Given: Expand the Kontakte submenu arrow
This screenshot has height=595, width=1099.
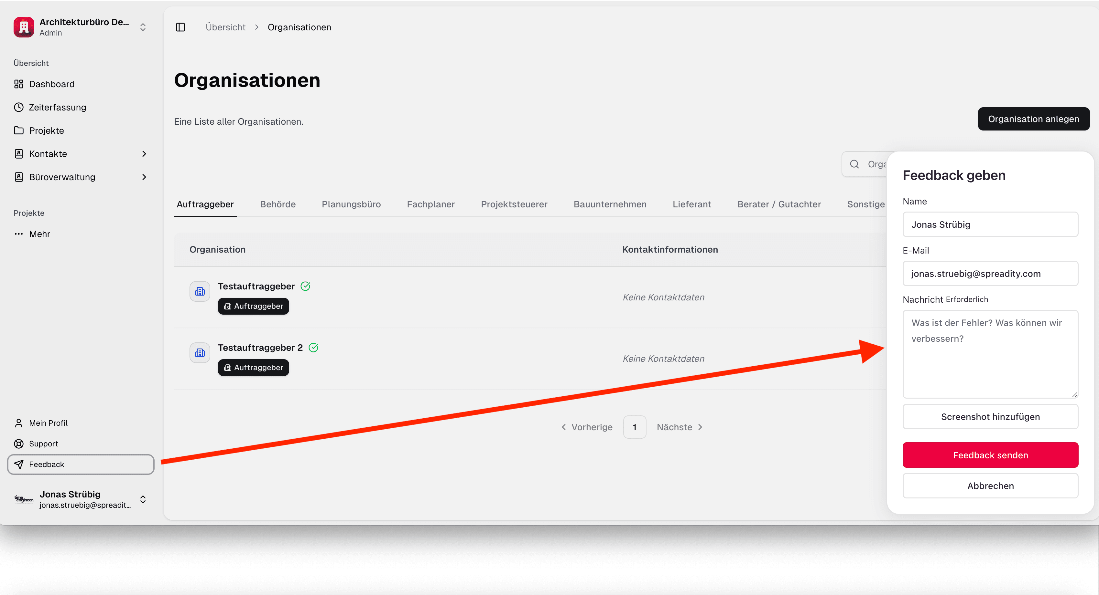Looking at the screenshot, I should (144, 154).
